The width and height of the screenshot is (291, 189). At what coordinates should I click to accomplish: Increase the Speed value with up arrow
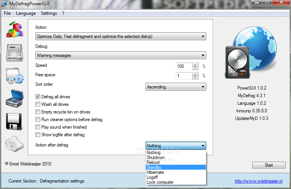pos(195,65)
